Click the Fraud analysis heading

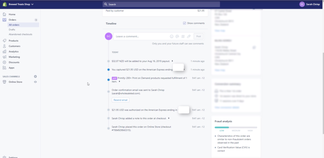coord(223,121)
